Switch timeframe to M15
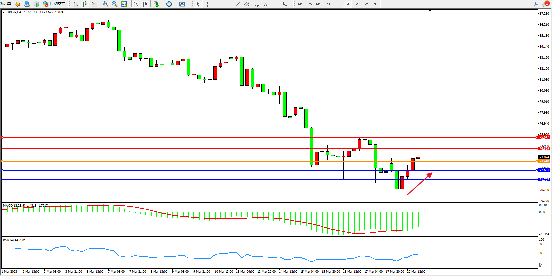This screenshot has height=276, width=552. 319,4
